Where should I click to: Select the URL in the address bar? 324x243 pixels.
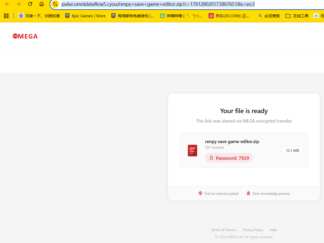[158, 4]
